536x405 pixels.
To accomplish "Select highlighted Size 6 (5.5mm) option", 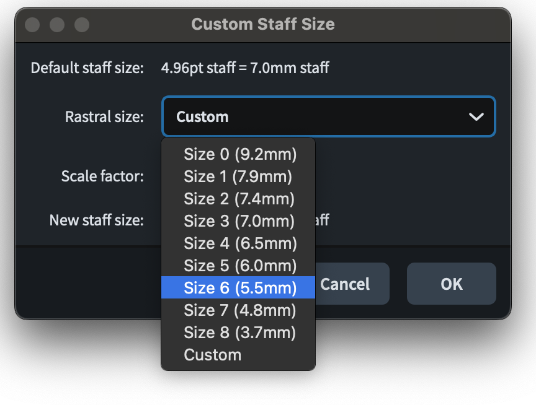I will pos(239,288).
